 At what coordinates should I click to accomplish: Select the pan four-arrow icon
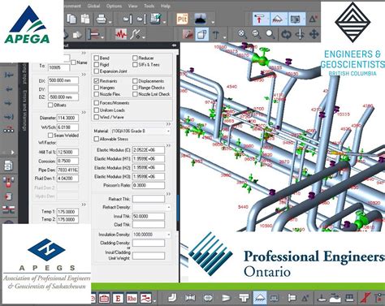click(x=314, y=34)
